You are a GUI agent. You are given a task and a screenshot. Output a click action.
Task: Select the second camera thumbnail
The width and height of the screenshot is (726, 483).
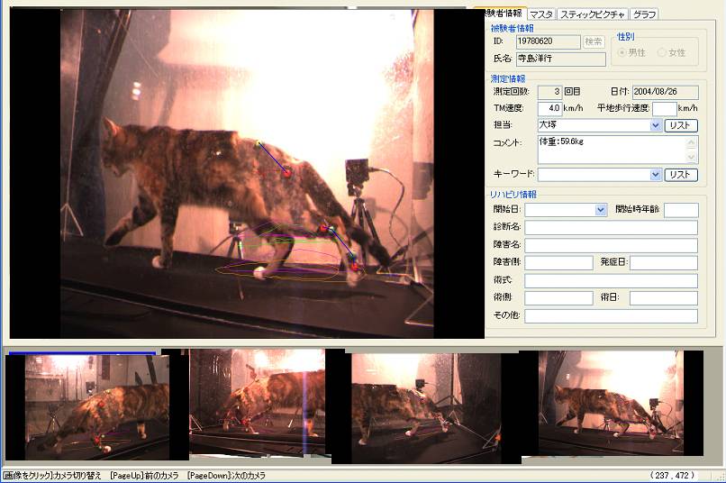point(257,403)
